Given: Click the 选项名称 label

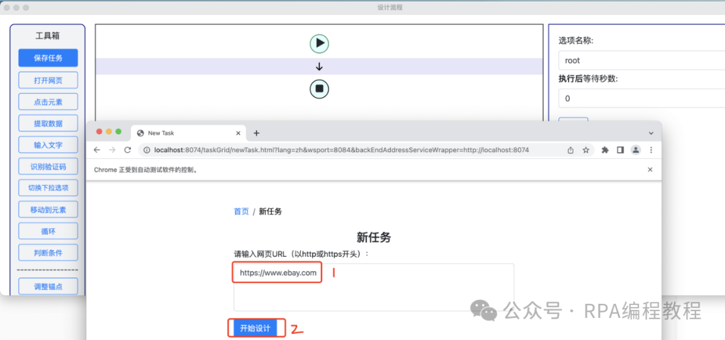Looking at the screenshot, I should click(x=576, y=41).
